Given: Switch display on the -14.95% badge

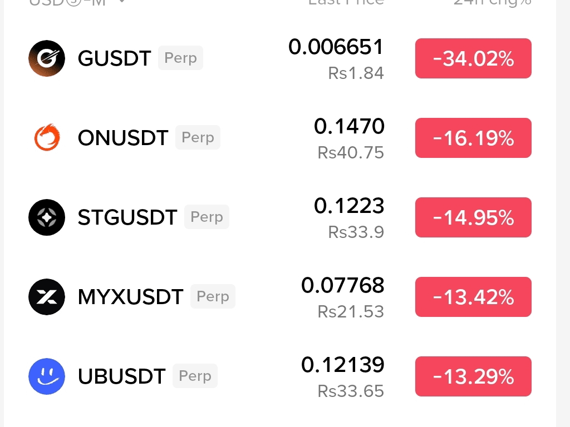Looking at the screenshot, I should click(473, 217).
